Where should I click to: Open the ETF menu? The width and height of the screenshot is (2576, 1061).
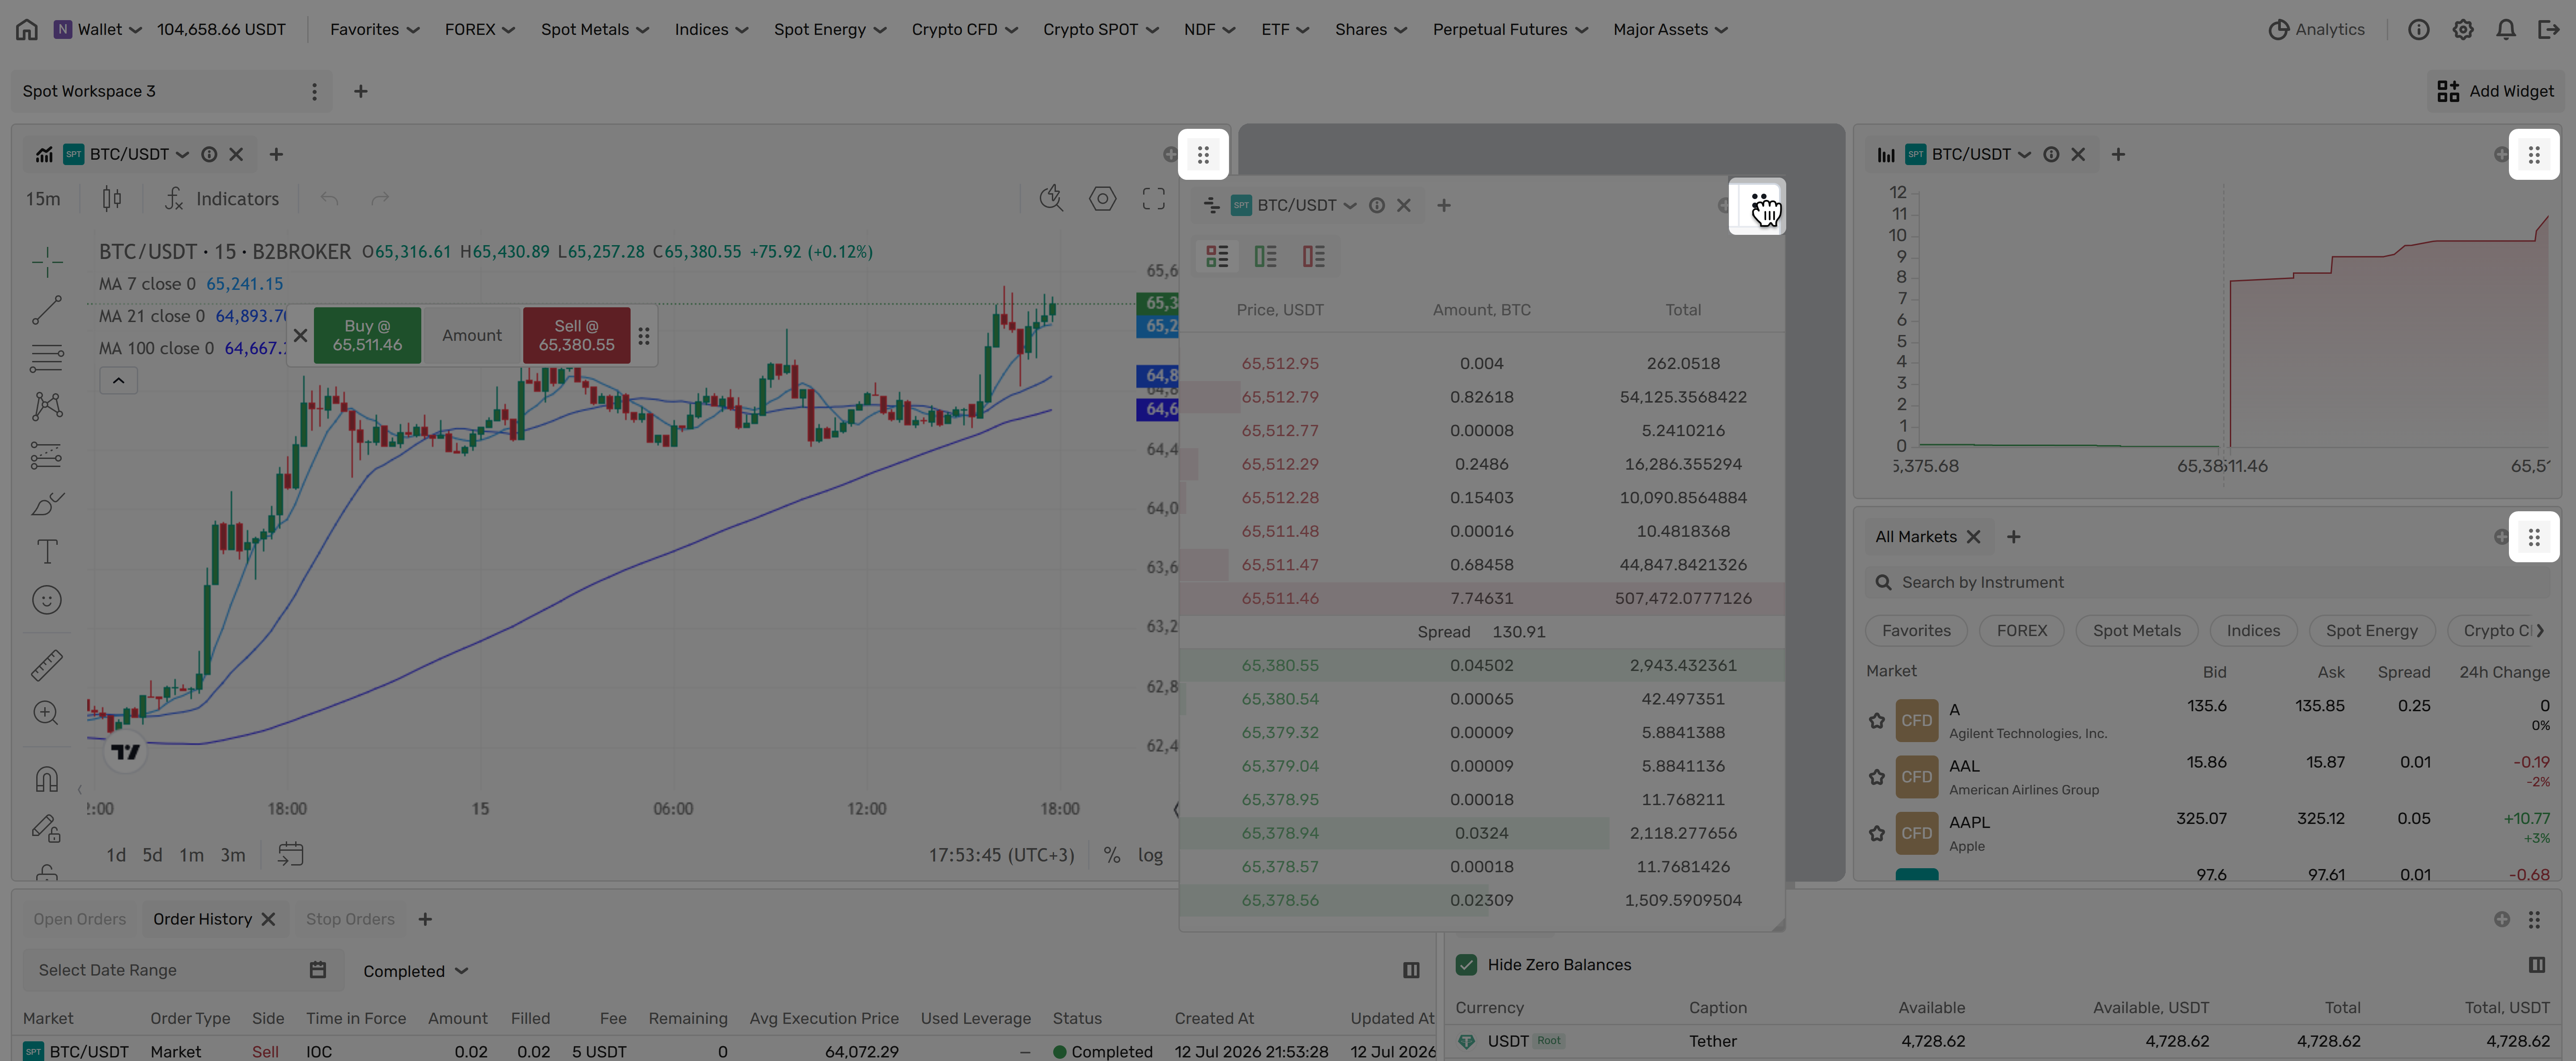pos(1285,30)
